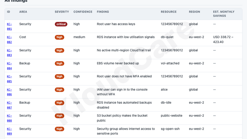
Task: Open finding link KC-004
Action: click(9, 66)
